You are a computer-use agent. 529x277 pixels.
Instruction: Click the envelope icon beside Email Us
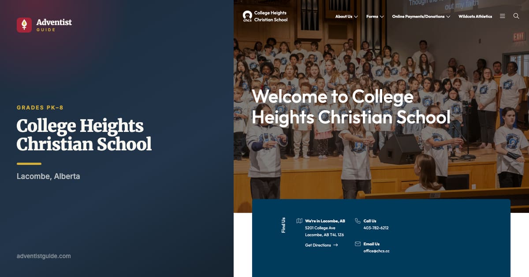pos(358,244)
